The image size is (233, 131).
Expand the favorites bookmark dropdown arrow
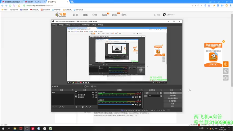(8, 10)
